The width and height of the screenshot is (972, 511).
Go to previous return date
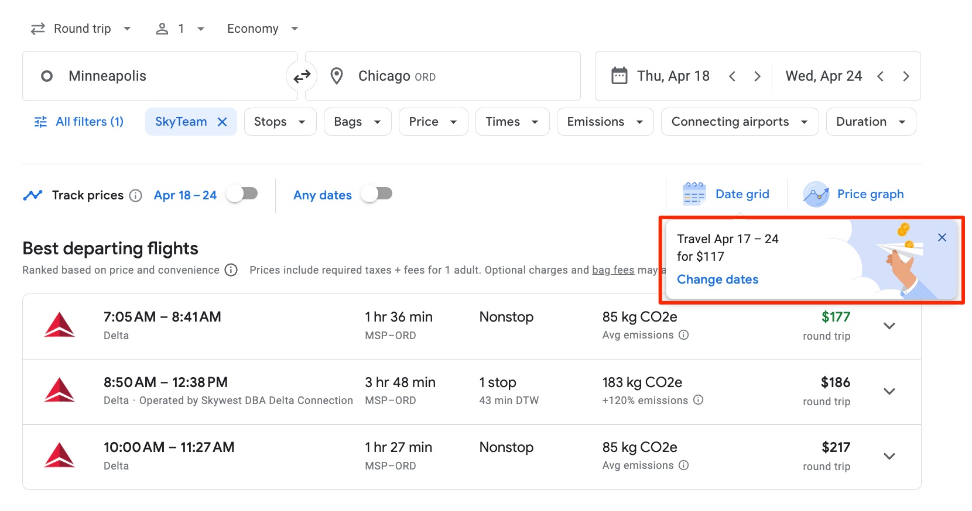[x=880, y=77]
